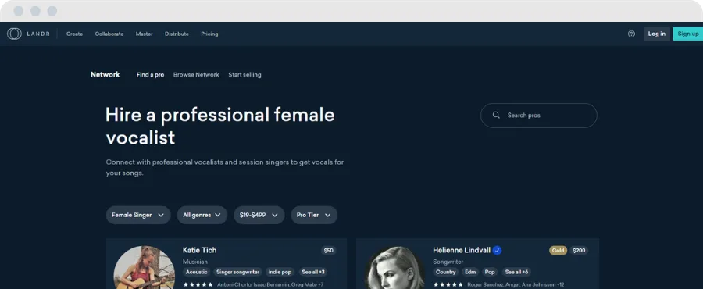The width and height of the screenshot is (703, 289).
Task: Go to the Pricing page
Action: [x=209, y=34]
